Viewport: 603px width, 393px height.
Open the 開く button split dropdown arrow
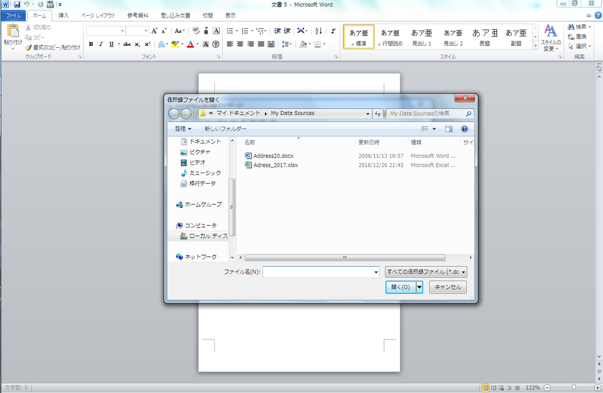(419, 287)
